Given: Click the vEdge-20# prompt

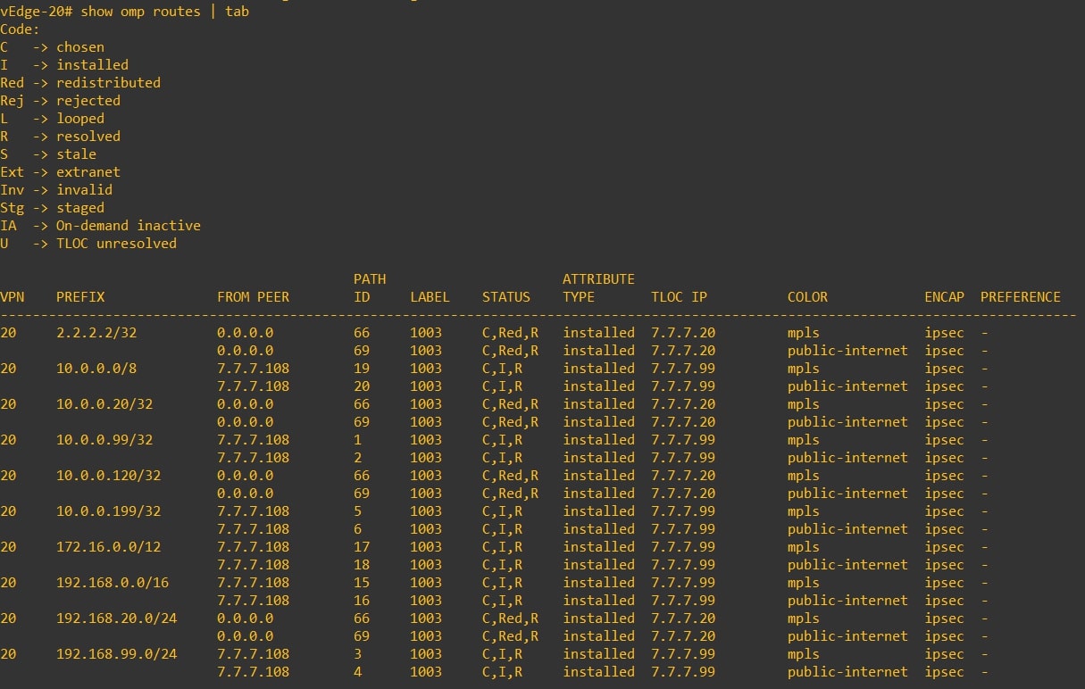Looking at the screenshot, I should coord(38,12).
